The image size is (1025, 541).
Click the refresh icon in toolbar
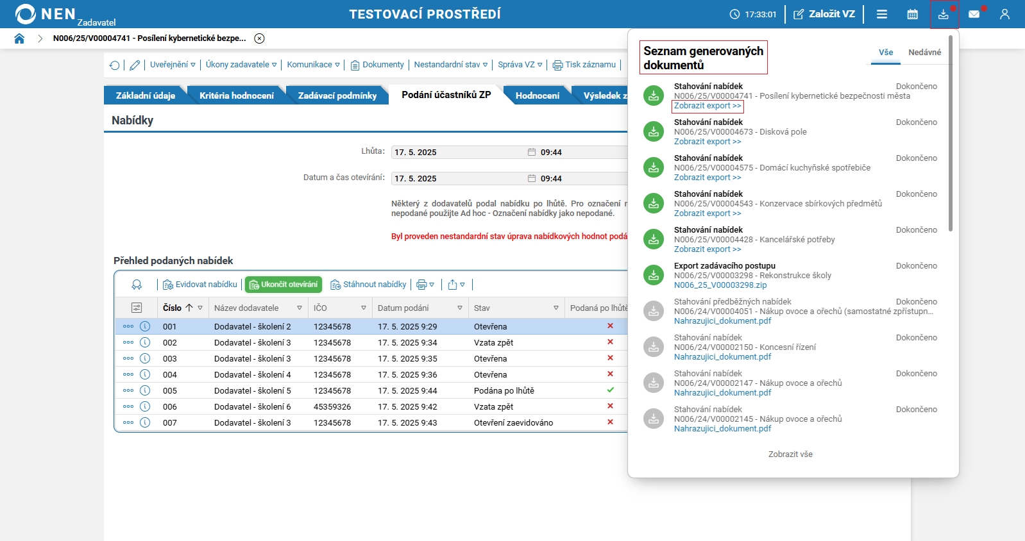tap(114, 65)
